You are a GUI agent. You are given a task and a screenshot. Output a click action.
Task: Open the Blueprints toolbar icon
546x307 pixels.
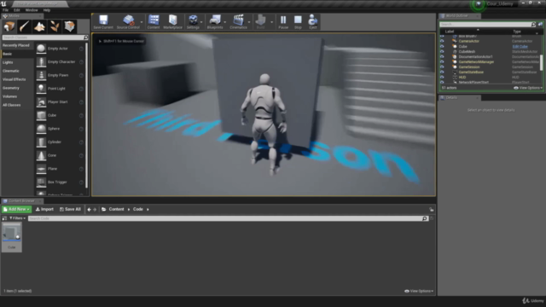pyautogui.click(x=215, y=22)
